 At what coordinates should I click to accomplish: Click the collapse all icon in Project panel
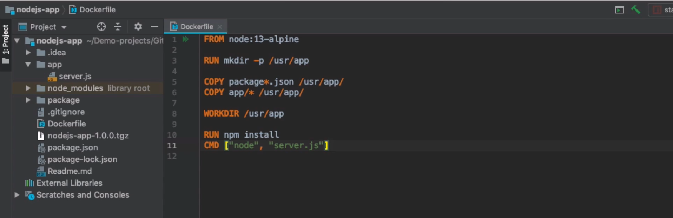click(118, 27)
